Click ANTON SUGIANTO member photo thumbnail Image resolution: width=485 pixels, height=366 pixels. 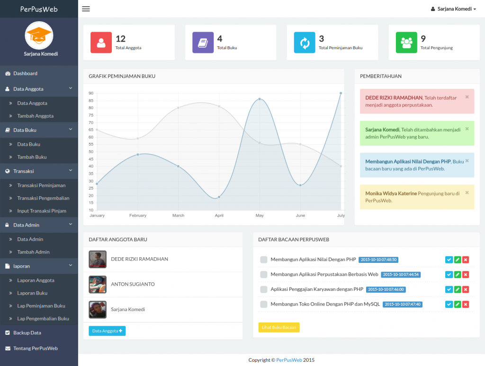(x=98, y=285)
